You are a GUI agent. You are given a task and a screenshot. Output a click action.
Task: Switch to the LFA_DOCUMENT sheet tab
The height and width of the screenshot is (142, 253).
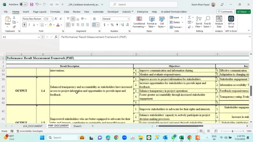point(33,126)
